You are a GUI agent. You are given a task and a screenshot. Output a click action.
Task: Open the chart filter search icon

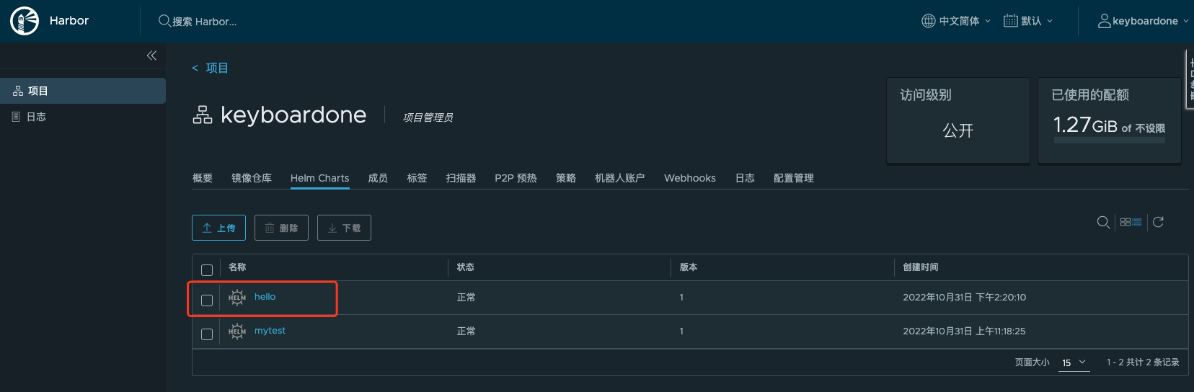[x=1103, y=222]
